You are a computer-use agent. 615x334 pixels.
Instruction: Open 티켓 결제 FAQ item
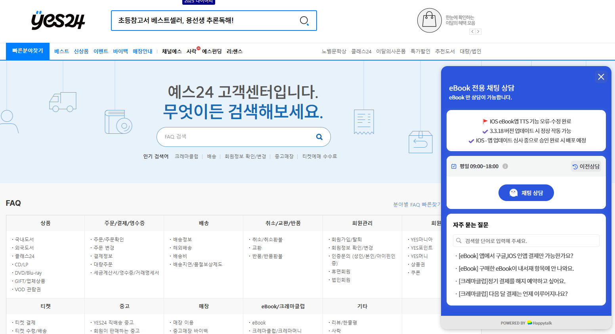coord(25,323)
